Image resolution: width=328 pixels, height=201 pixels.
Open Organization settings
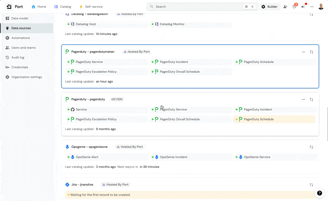click(x=27, y=77)
